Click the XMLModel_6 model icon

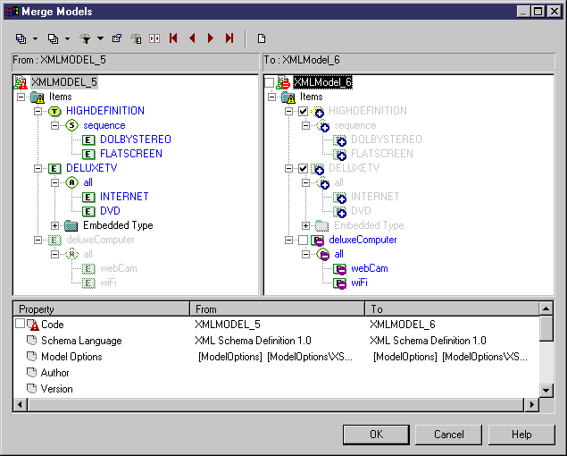(x=283, y=82)
